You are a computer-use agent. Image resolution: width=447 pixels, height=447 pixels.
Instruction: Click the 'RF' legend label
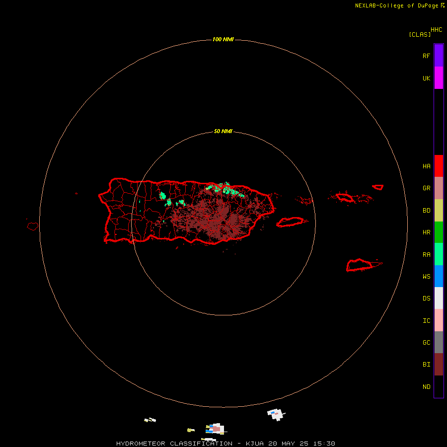pos(427,56)
